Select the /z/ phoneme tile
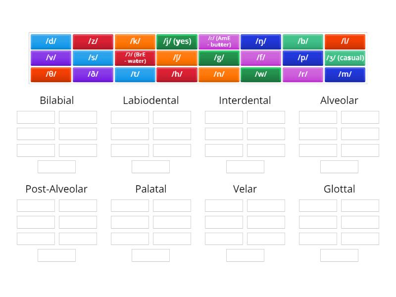396x297 pixels. pyautogui.click(x=93, y=42)
